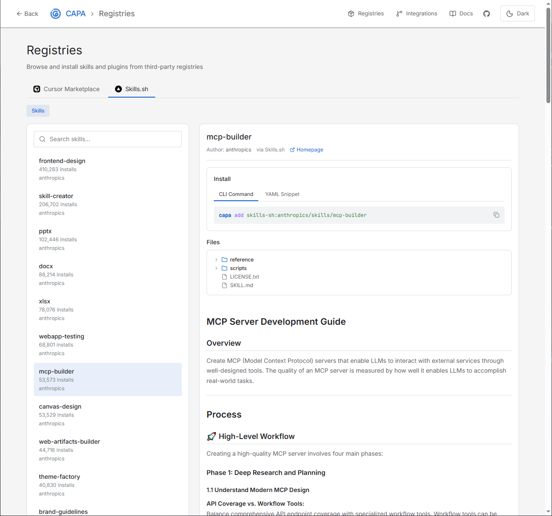The image size is (552, 516).
Task: Click the Skills.sh triangle logo icon
Action: 118,89
